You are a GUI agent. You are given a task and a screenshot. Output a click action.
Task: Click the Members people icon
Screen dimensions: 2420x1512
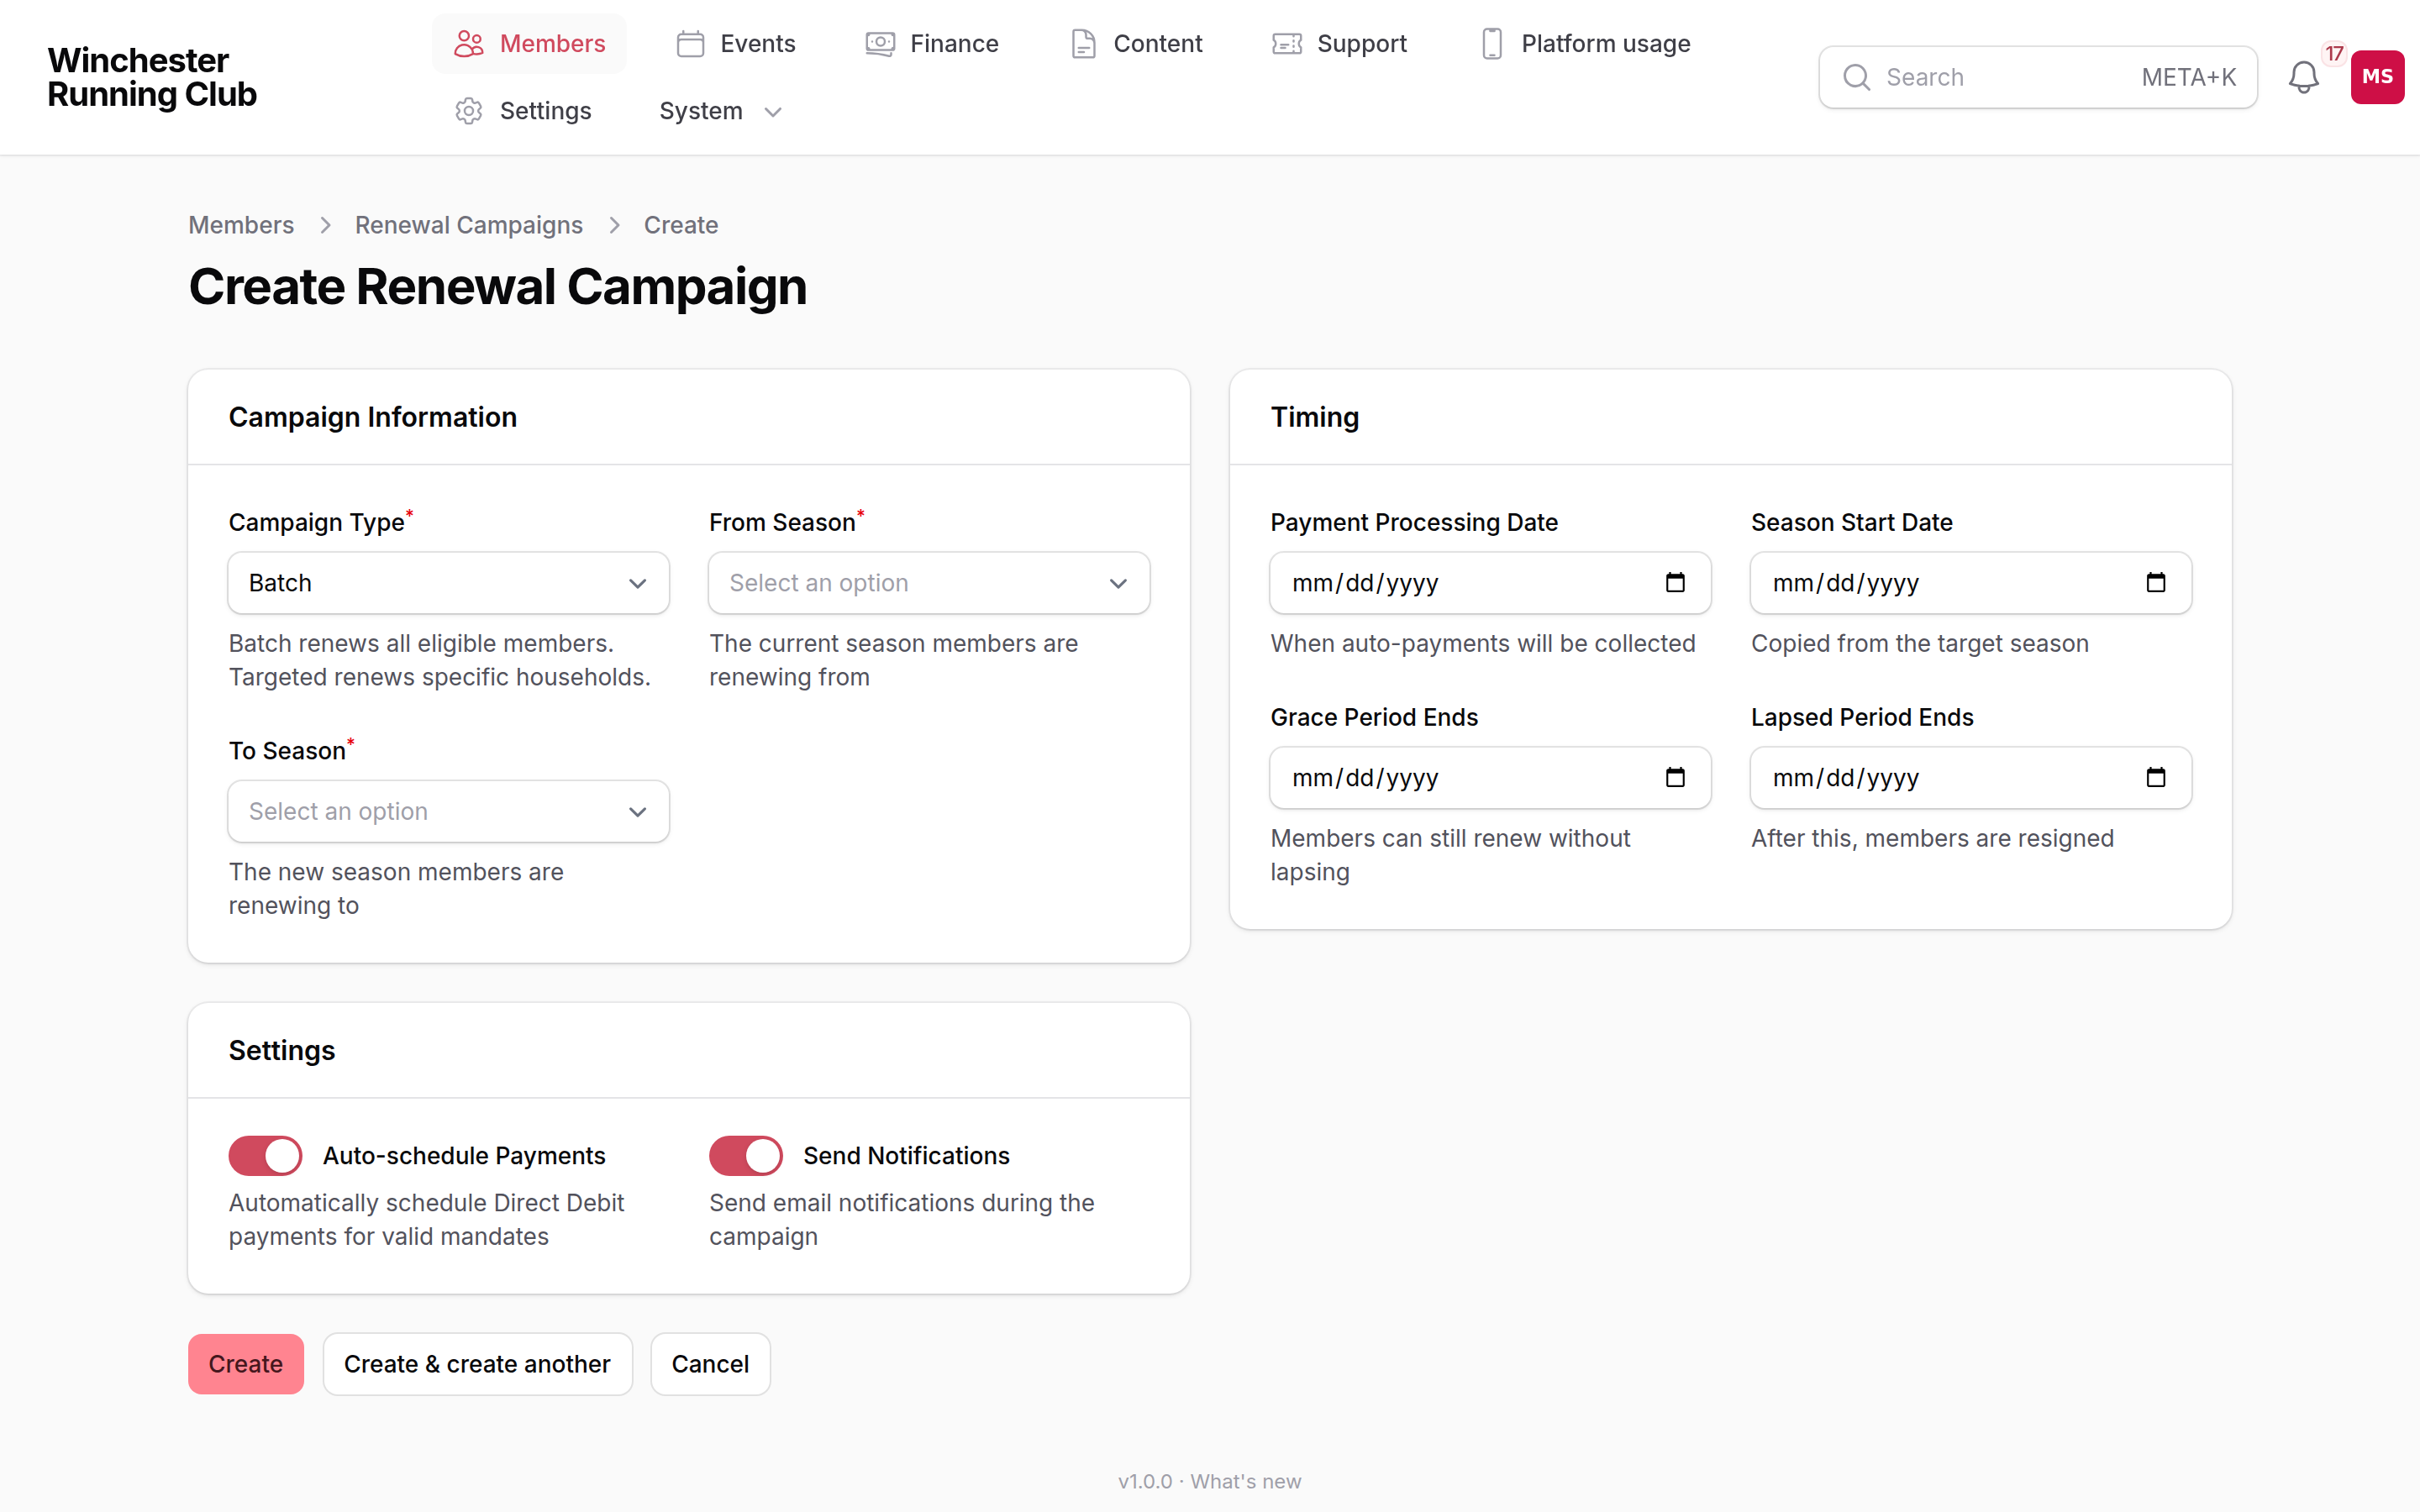(469, 44)
